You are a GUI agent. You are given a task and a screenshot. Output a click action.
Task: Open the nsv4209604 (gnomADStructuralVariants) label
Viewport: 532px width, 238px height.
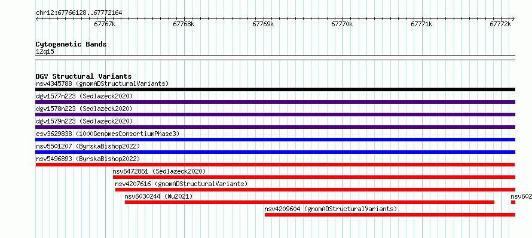331,209
